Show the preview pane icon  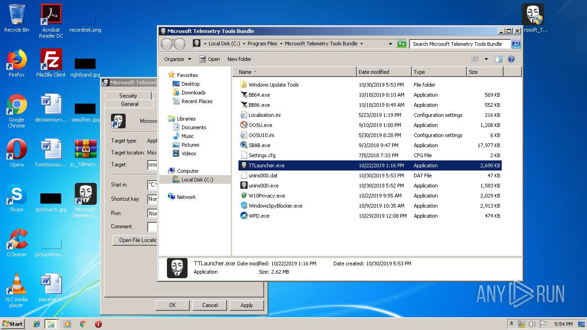(498, 59)
